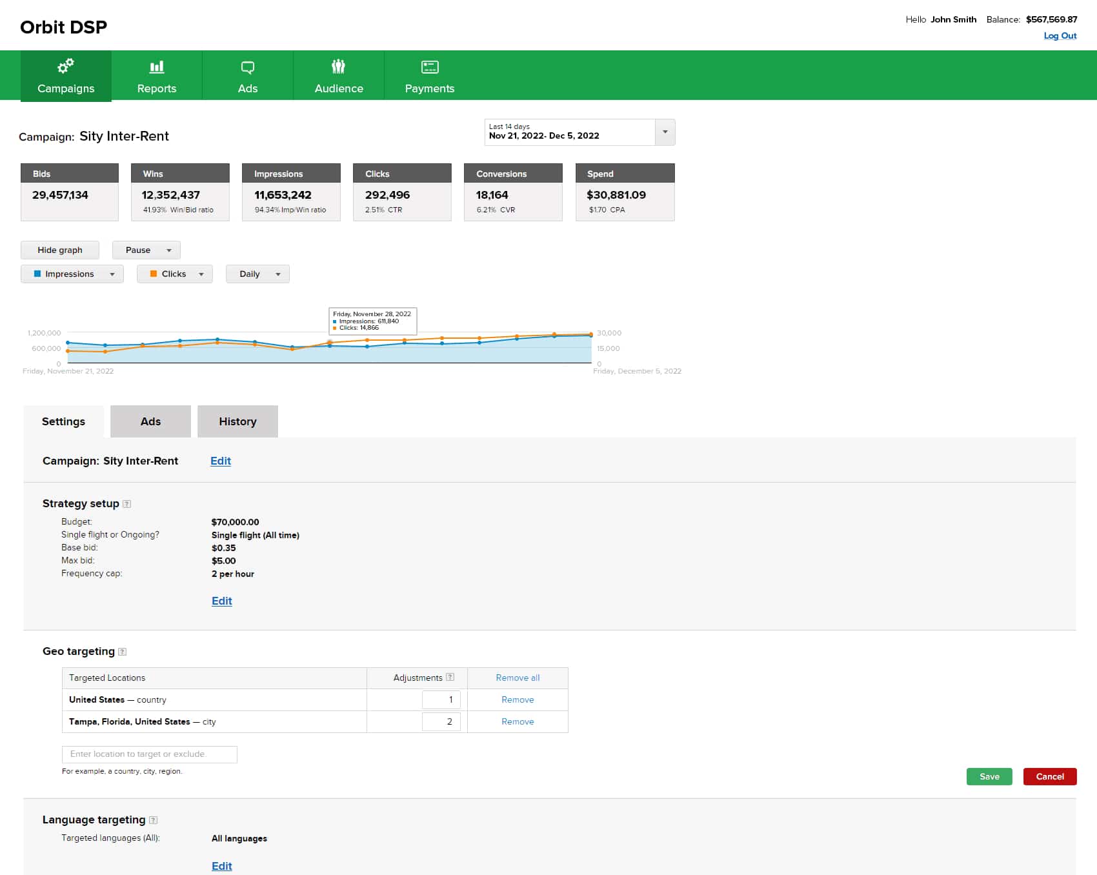Switch to the Settings tab
Image resolution: width=1097 pixels, height=875 pixels.
tap(63, 421)
